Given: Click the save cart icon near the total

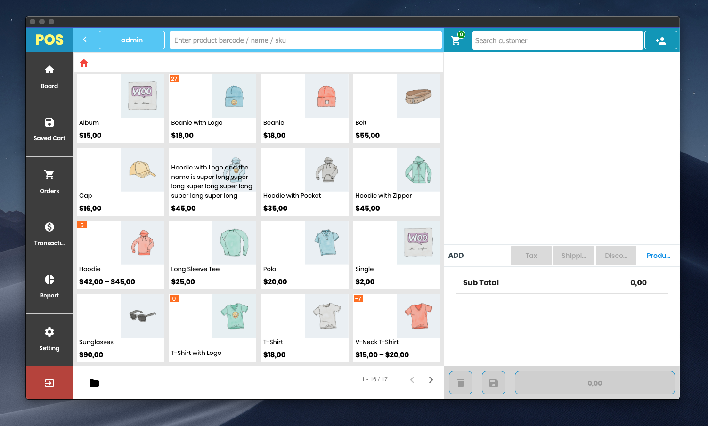Looking at the screenshot, I should coord(493,383).
